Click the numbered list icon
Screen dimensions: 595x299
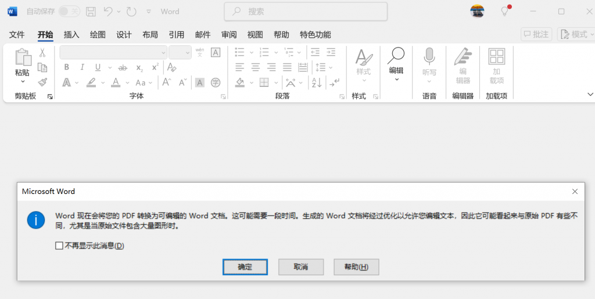[264, 52]
